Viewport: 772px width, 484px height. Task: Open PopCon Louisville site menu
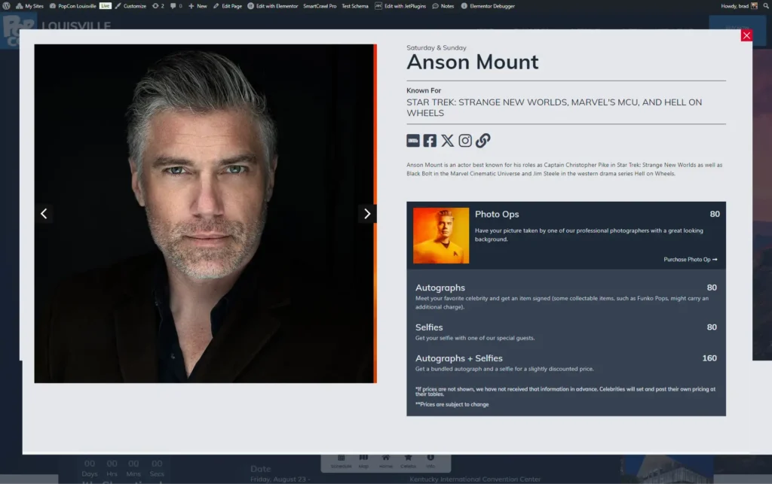[73, 6]
